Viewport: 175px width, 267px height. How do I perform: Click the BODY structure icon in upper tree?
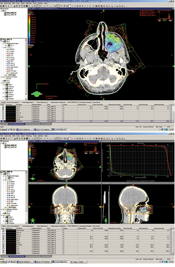[x=9, y=49]
